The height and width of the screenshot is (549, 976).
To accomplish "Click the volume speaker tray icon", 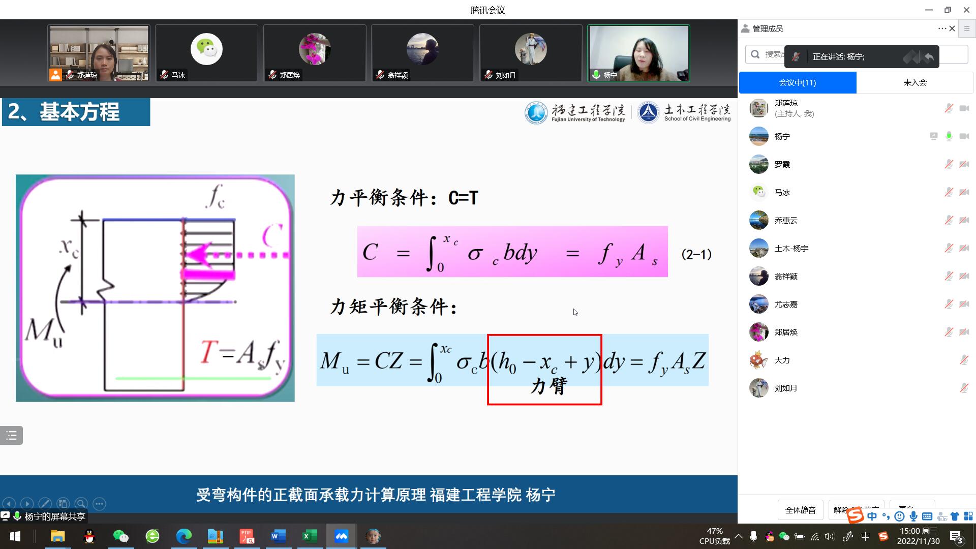I will coord(830,536).
